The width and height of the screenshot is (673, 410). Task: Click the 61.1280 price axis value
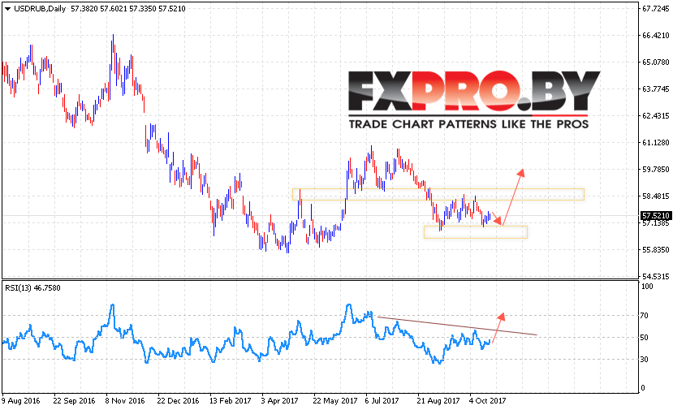pyautogui.click(x=655, y=143)
